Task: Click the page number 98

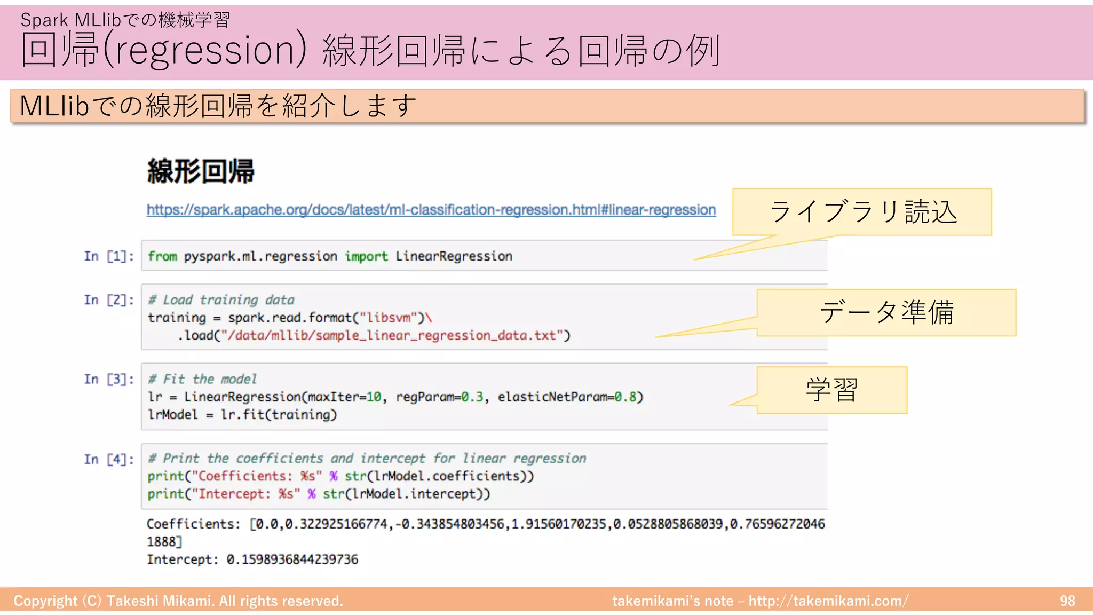Action: pyautogui.click(x=1067, y=601)
